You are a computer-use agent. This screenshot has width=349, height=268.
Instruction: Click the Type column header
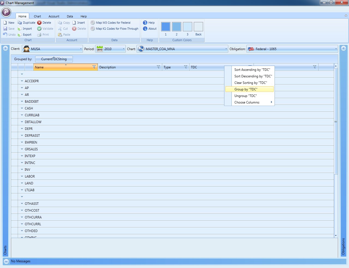[x=176, y=67]
